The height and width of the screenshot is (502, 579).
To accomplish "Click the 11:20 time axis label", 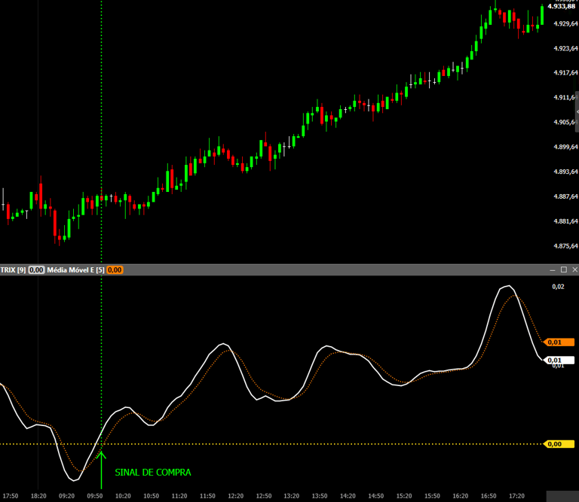I will (179, 496).
